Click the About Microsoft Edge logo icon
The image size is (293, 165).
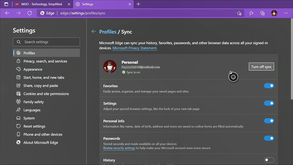click(x=18, y=142)
